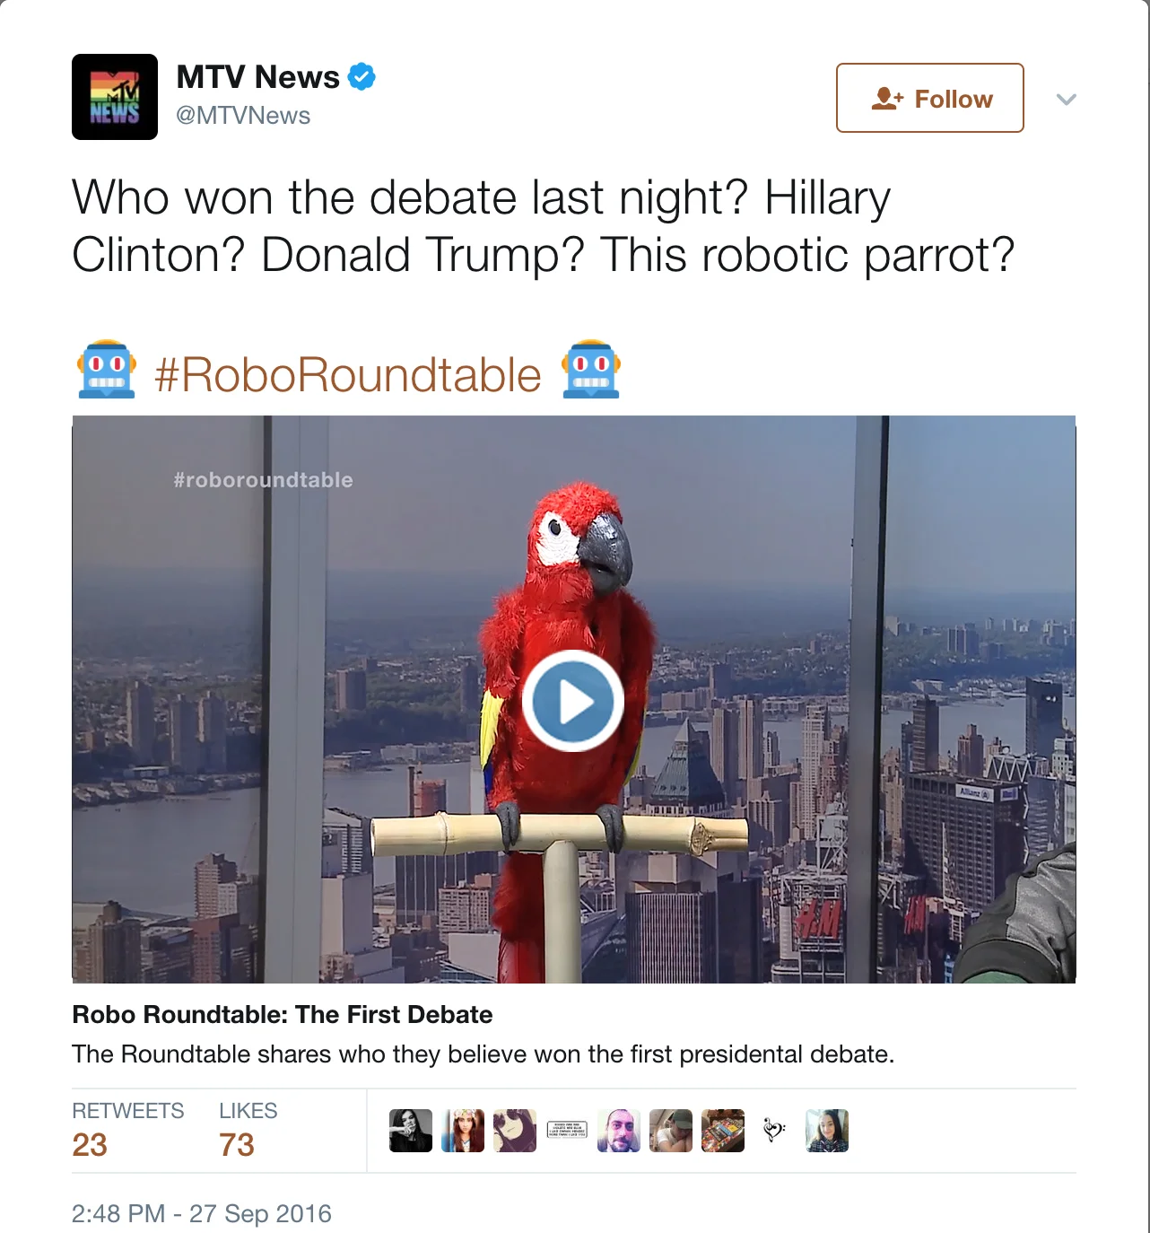Click the third liker avatar in purple tones
Image resolution: width=1150 pixels, height=1233 pixels.
pyautogui.click(x=515, y=1131)
